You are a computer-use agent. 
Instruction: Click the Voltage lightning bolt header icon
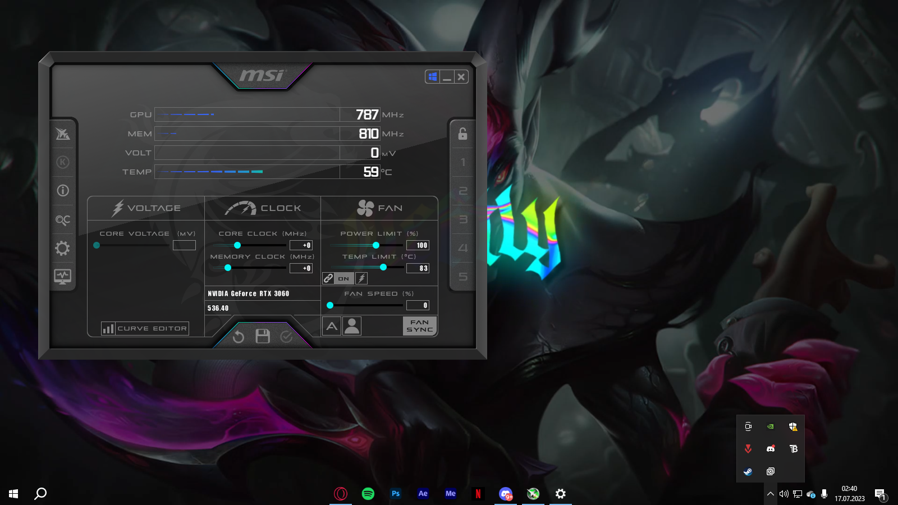(117, 208)
